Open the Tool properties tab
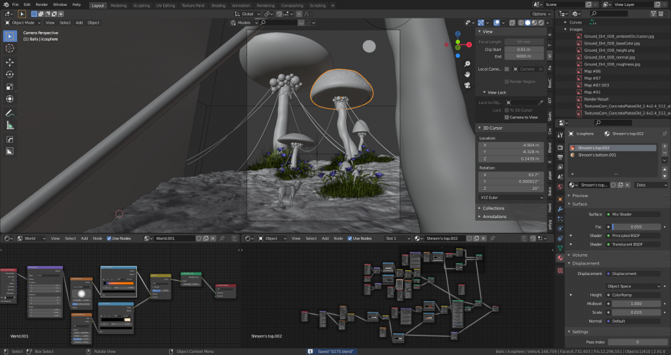The width and height of the screenshot is (671, 355). pos(560,135)
